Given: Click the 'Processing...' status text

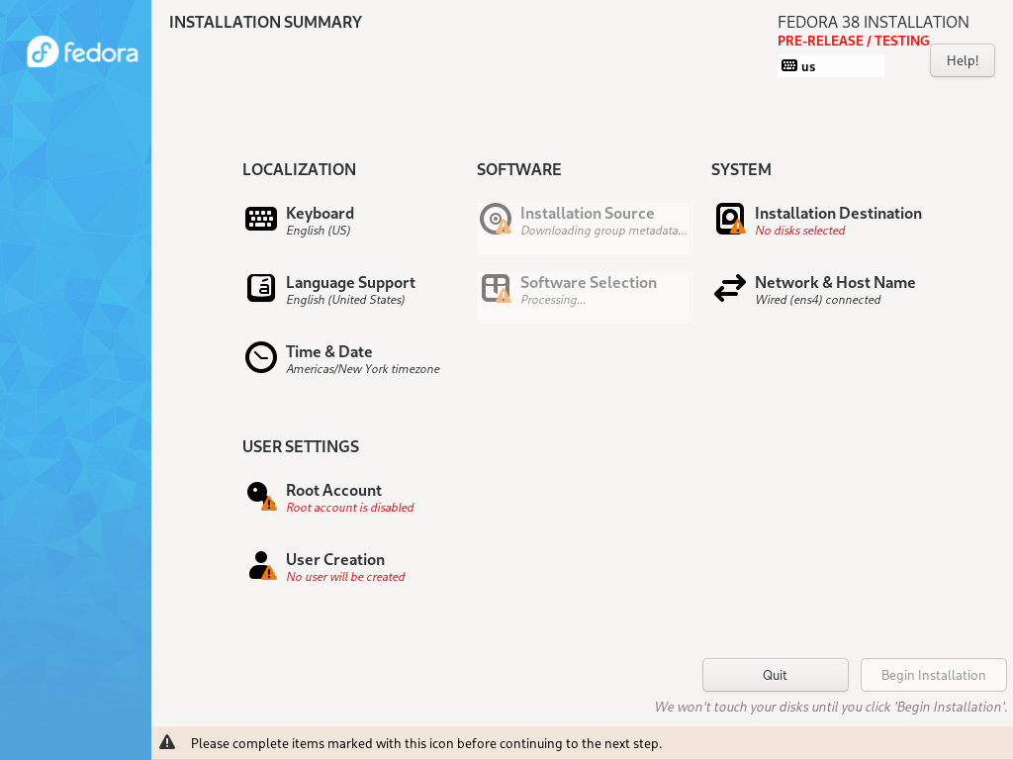Looking at the screenshot, I should coord(553,300).
